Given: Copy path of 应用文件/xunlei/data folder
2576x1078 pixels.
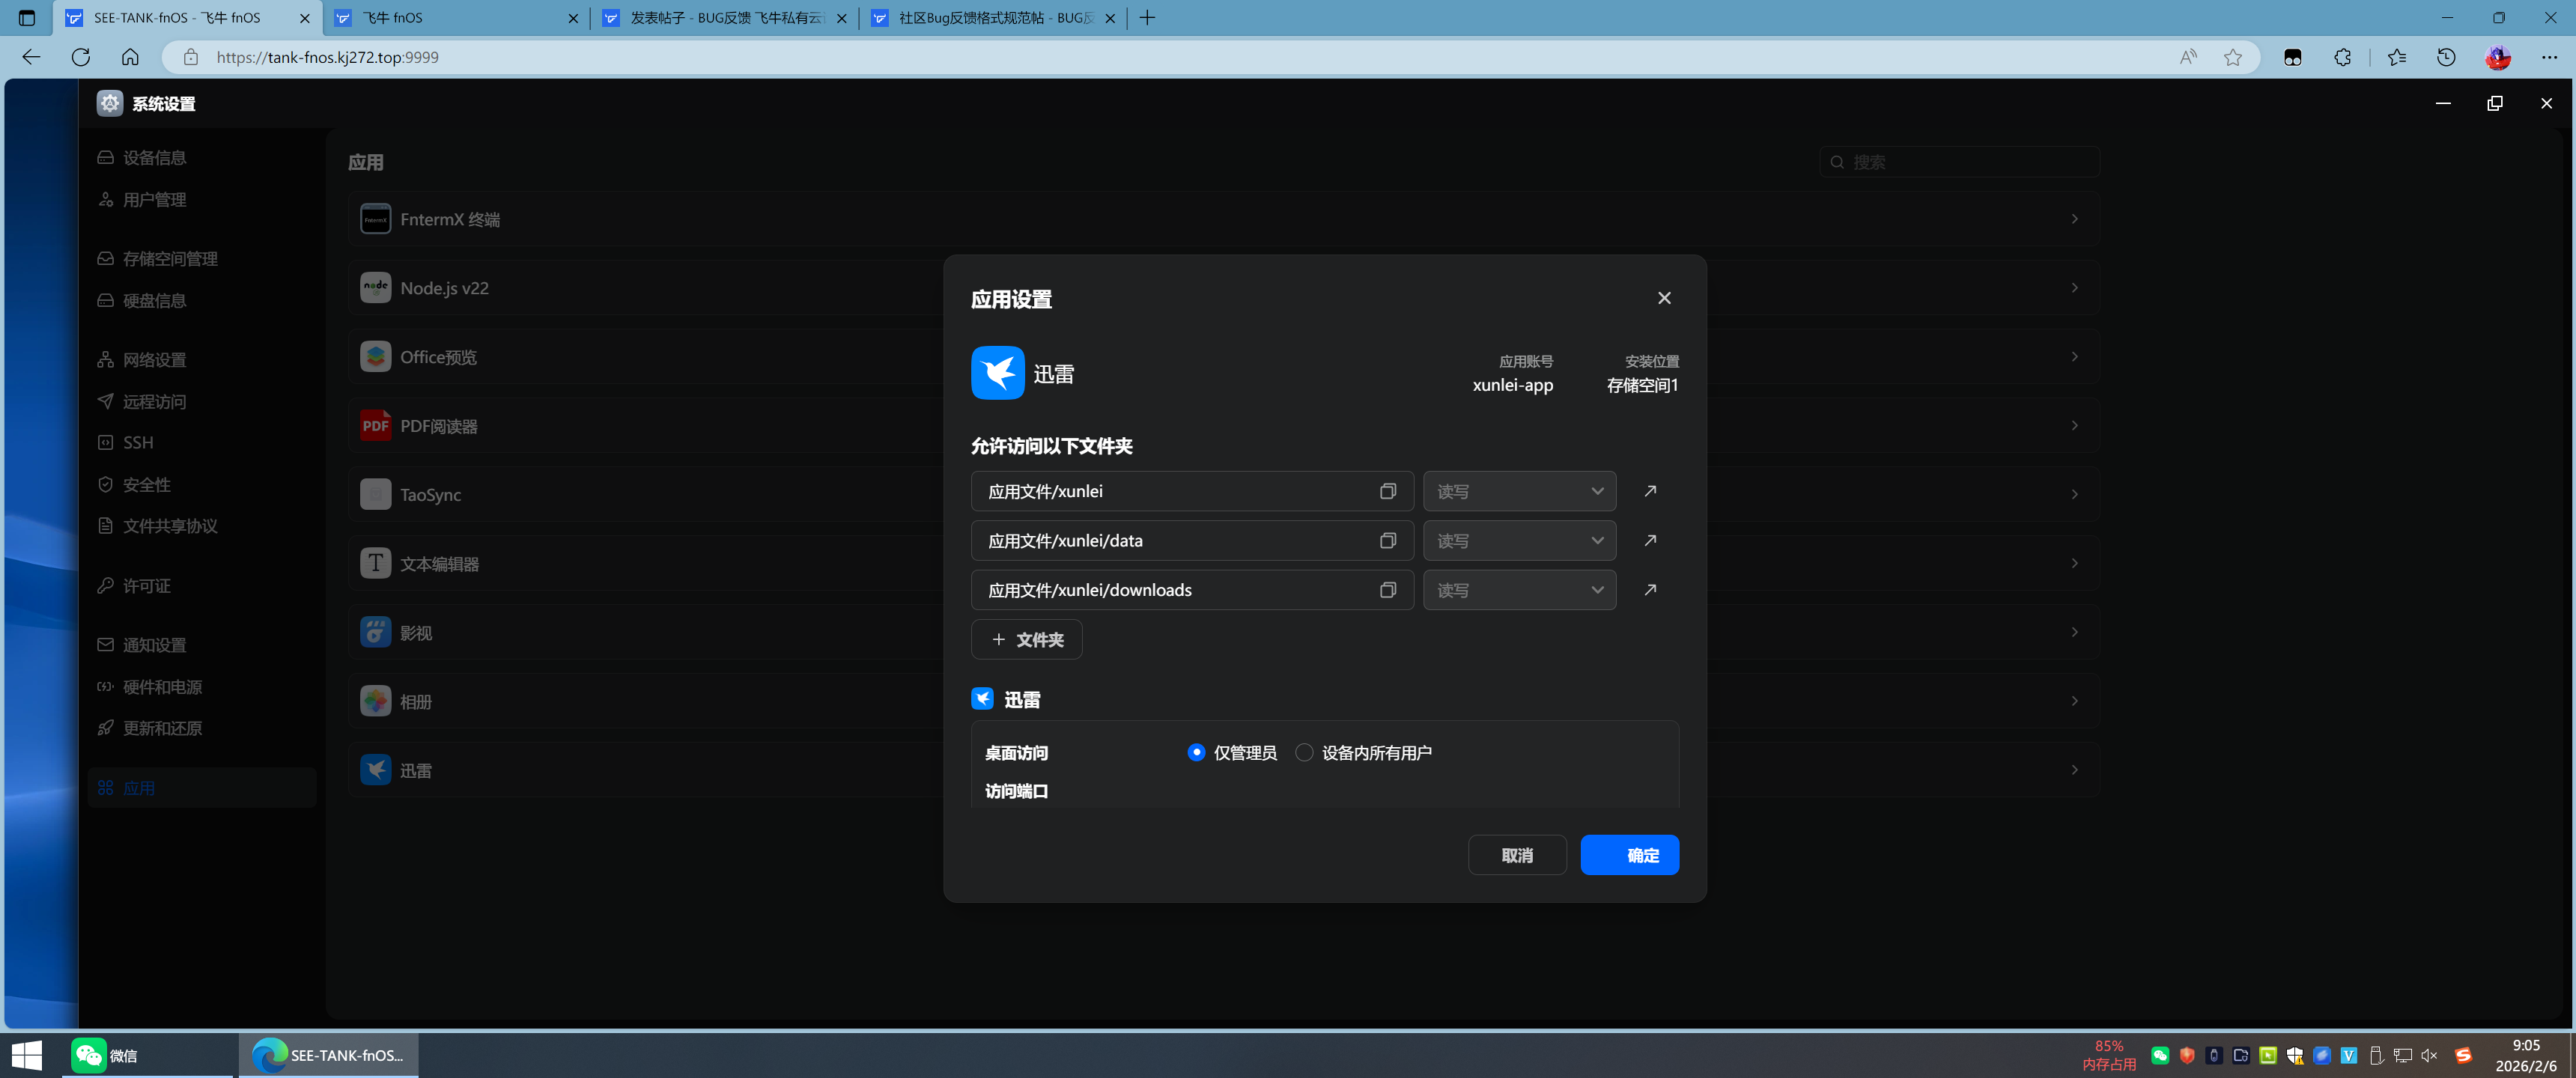Looking at the screenshot, I should pos(1387,540).
